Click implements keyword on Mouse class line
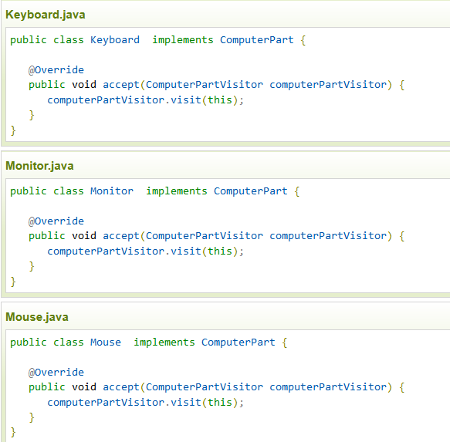Screen dimensions: 450x442 tap(164, 342)
